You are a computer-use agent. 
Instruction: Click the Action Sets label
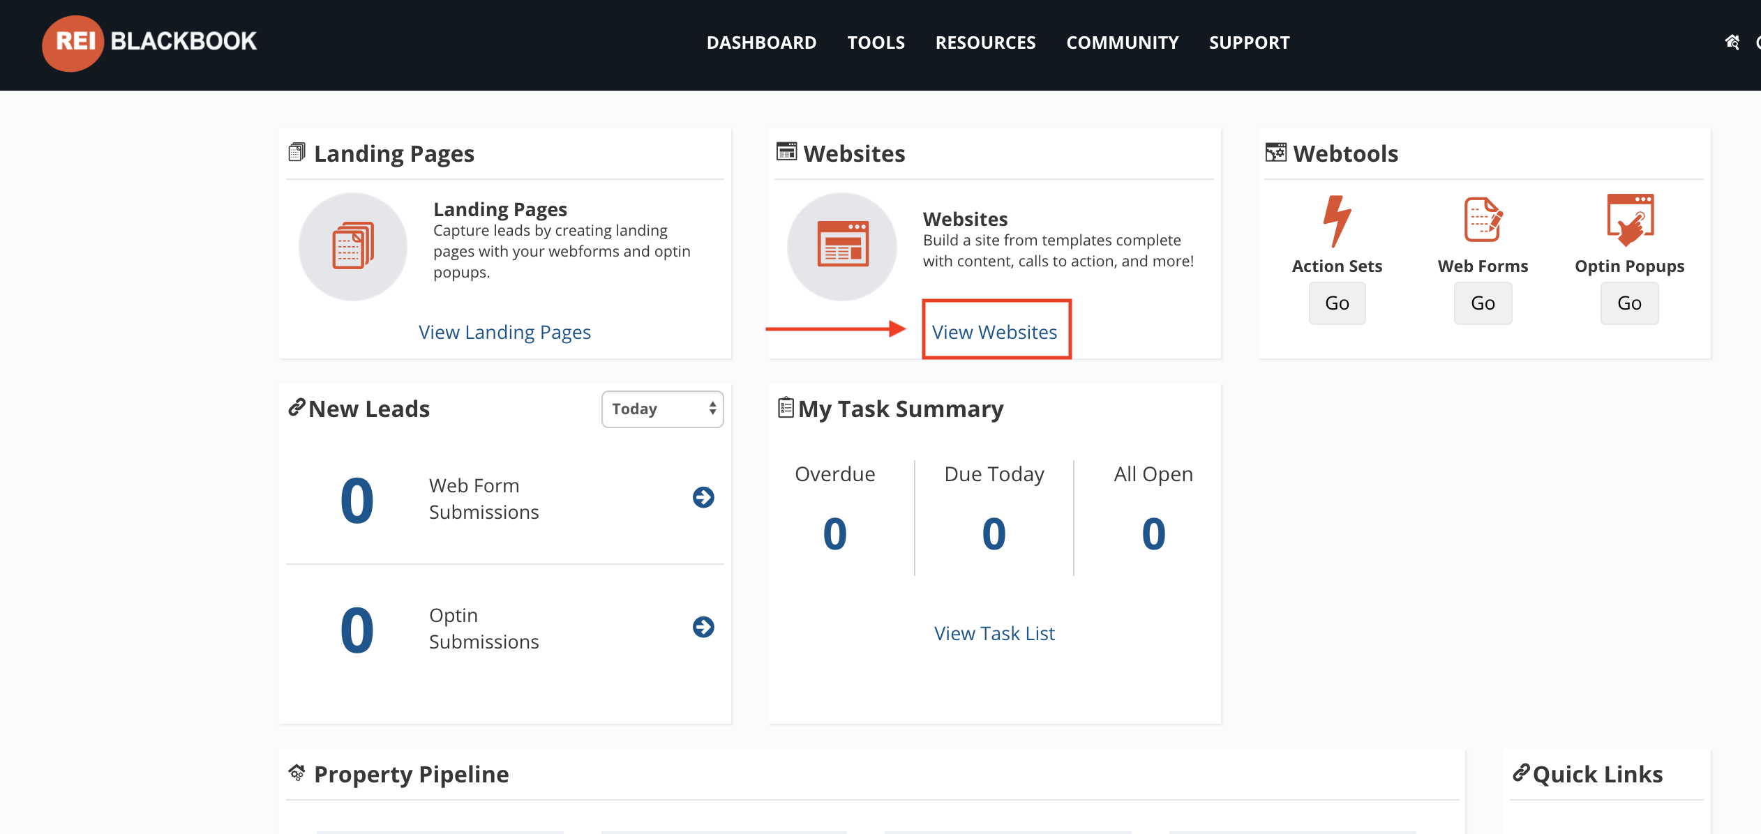pyautogui.click(x=1337, y=266)
